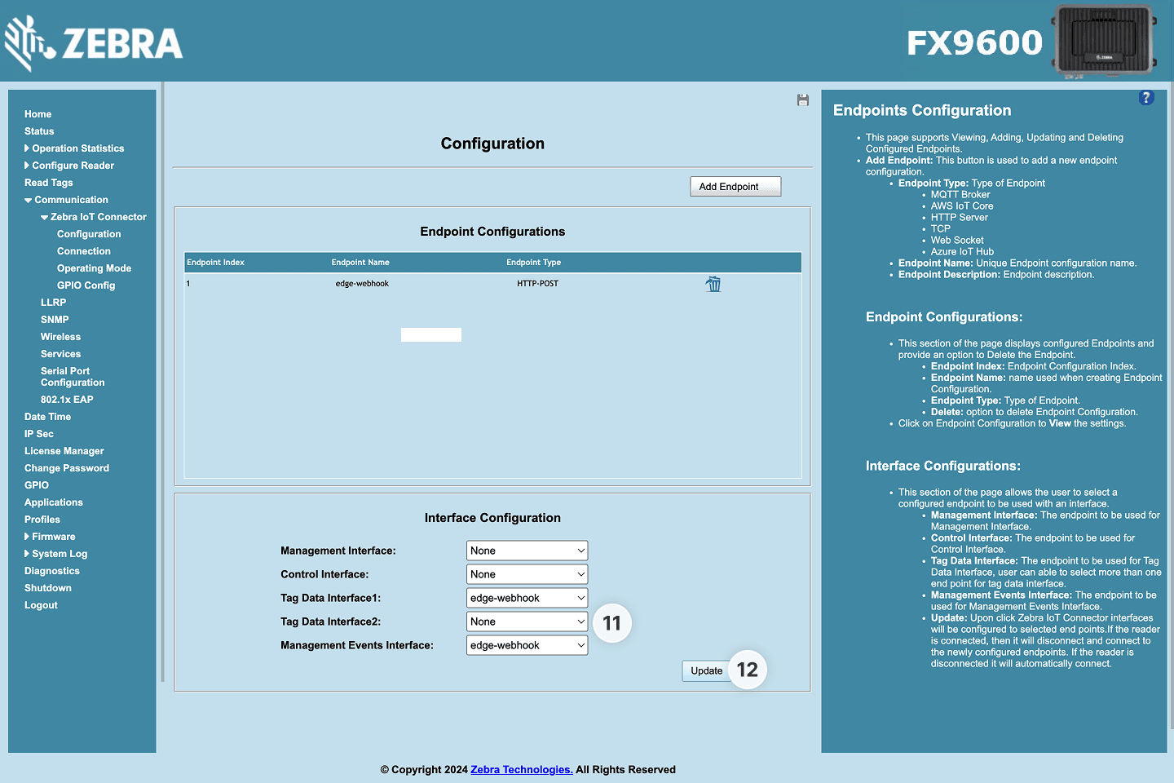
Task: Click endpoint index 1 in the table
Action: 188,284
